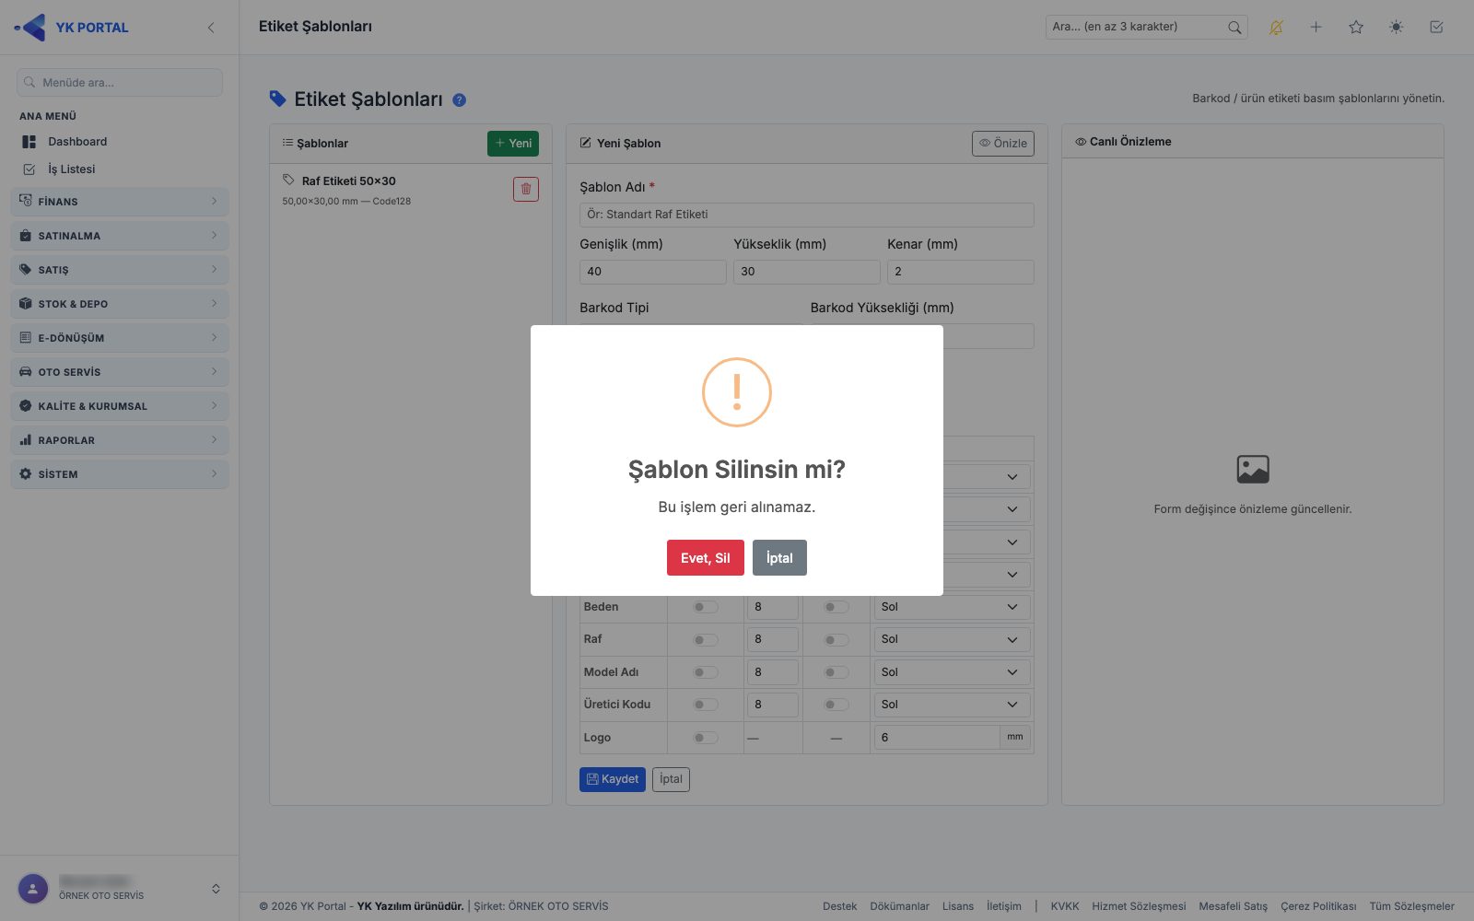
Task: Click the favorites star icon
Action: point(1356,28)
